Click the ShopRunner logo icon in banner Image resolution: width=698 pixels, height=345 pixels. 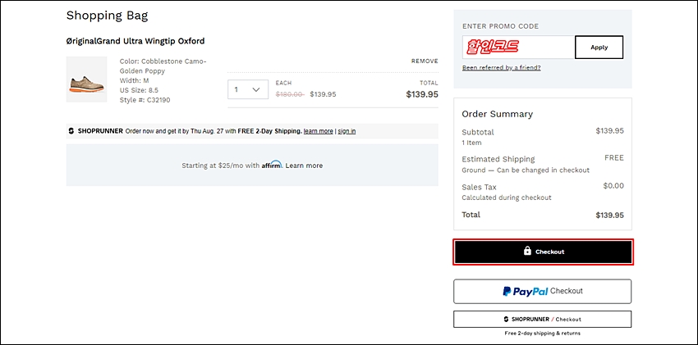[71, 131]
